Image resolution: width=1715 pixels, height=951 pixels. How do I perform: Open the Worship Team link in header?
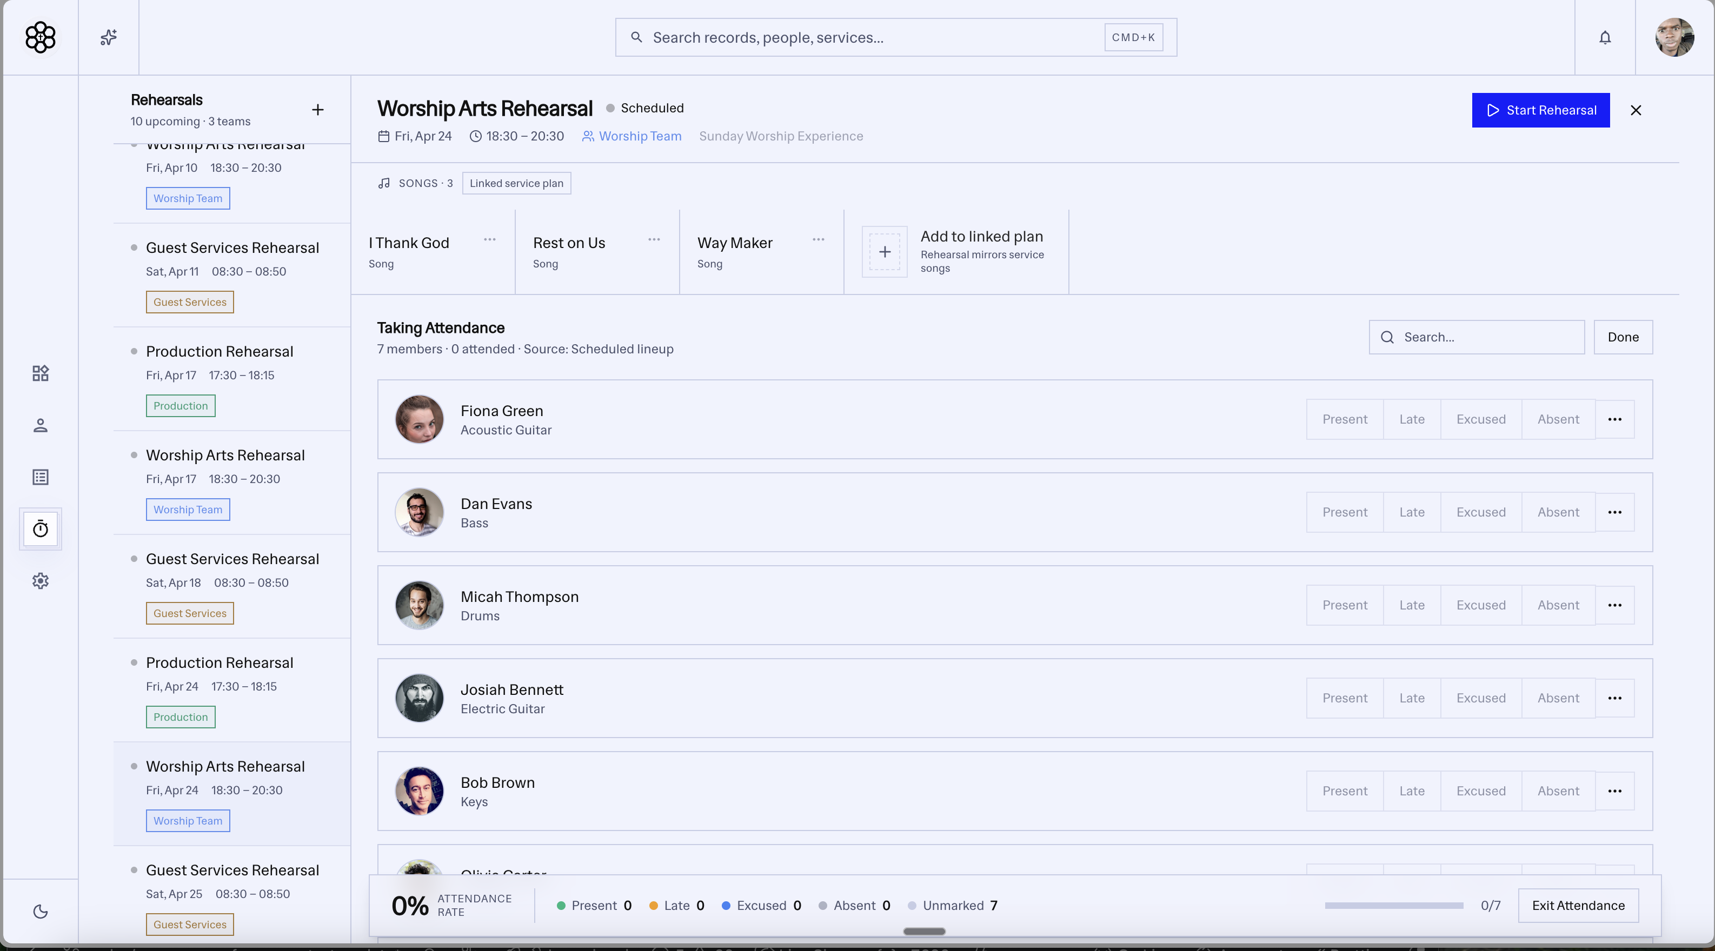click(632, 136)
